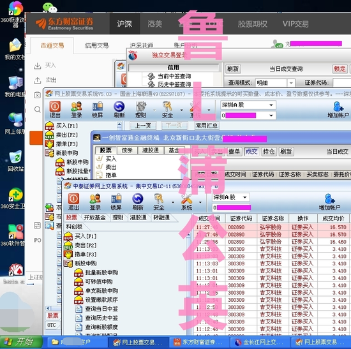This screenshot has width=351, height=349.
Task: Click 刷新 icon in 网上股票交易系统 window
Action: pyautogui.click(x=119, y=109)
